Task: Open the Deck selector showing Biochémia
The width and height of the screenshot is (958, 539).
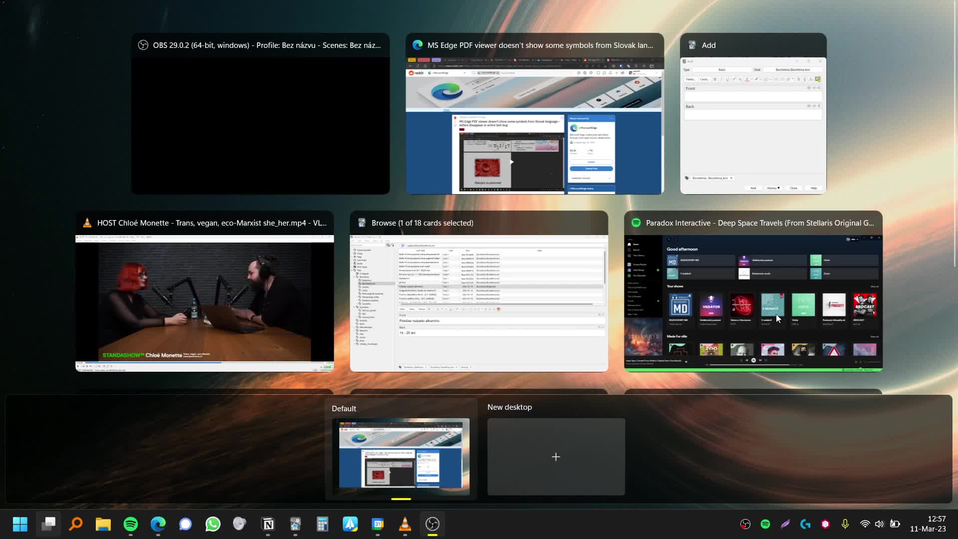Action: point(793,70)
